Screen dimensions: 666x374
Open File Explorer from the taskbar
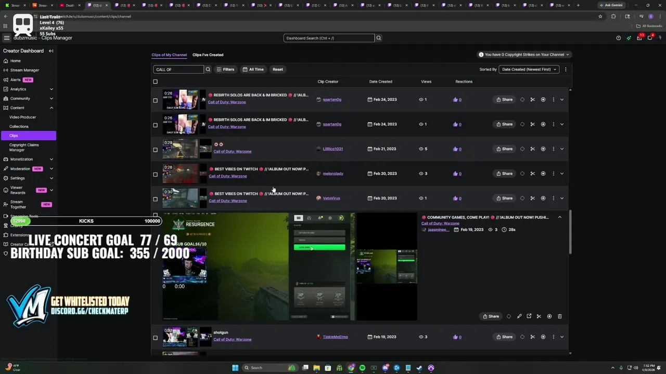[x=316, y=368]
